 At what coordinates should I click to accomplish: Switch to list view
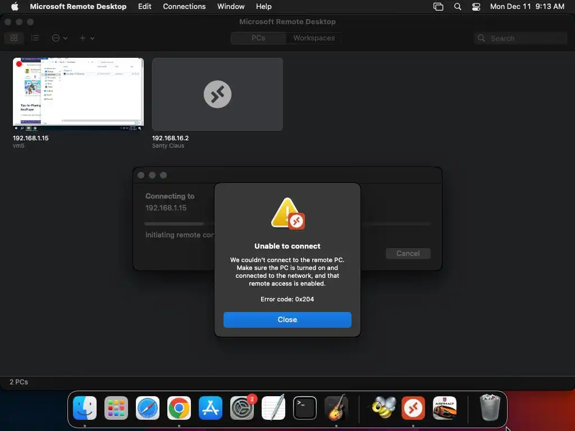point(35,38)
